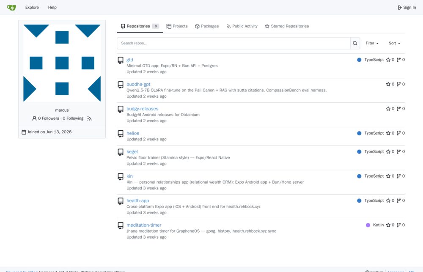Click the calendar icon next to Joined date
Viewport: 423px width, 272px height.
coord(24,132)
